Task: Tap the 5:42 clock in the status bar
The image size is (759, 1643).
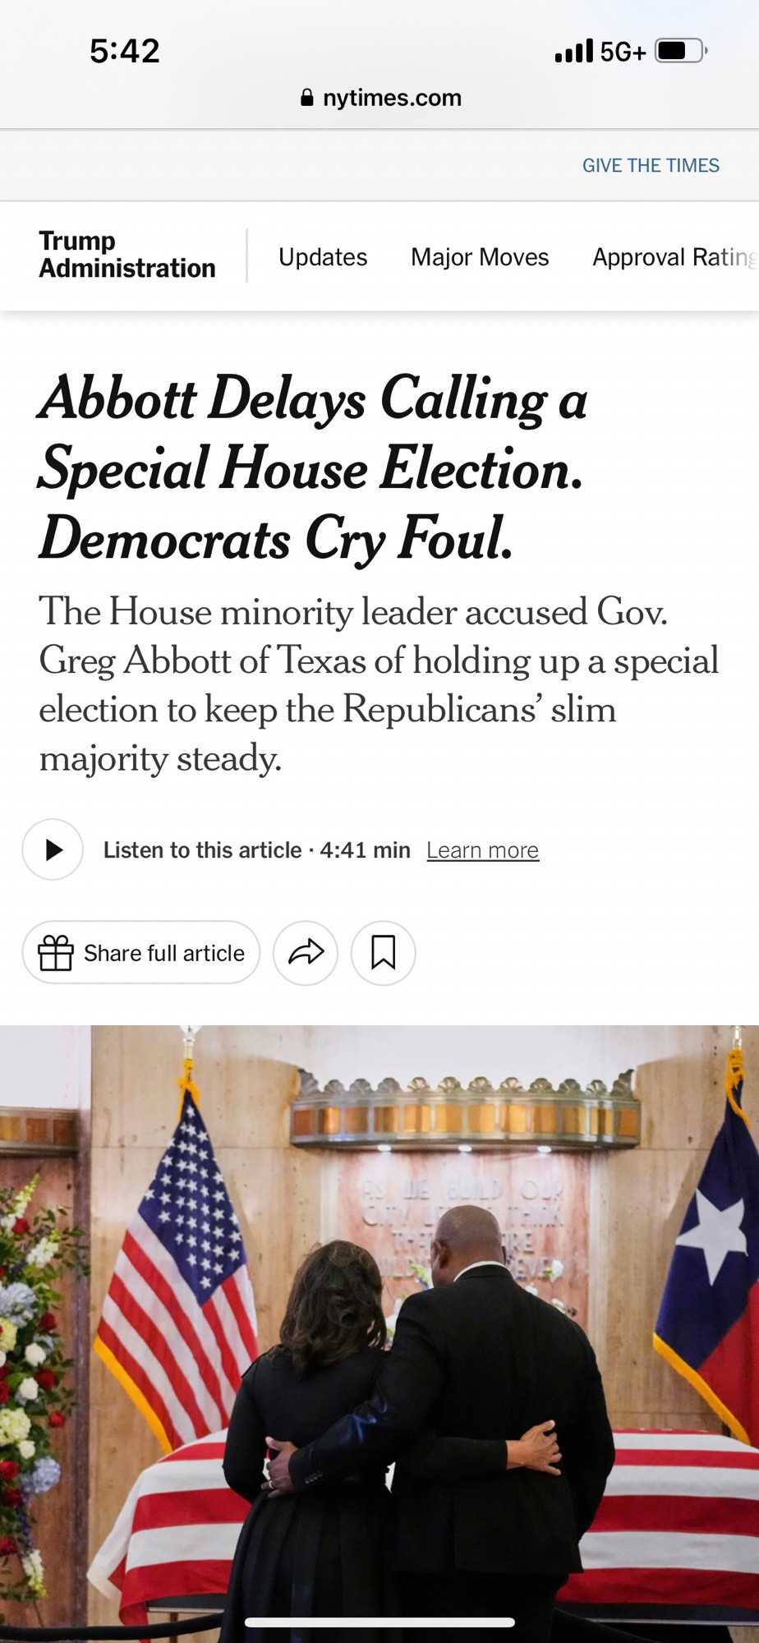Action: 125,51
